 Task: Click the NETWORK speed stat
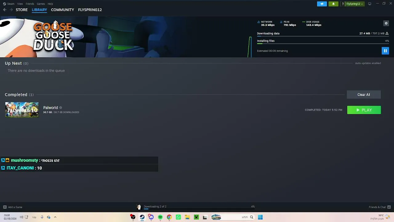tap(266, 23)
